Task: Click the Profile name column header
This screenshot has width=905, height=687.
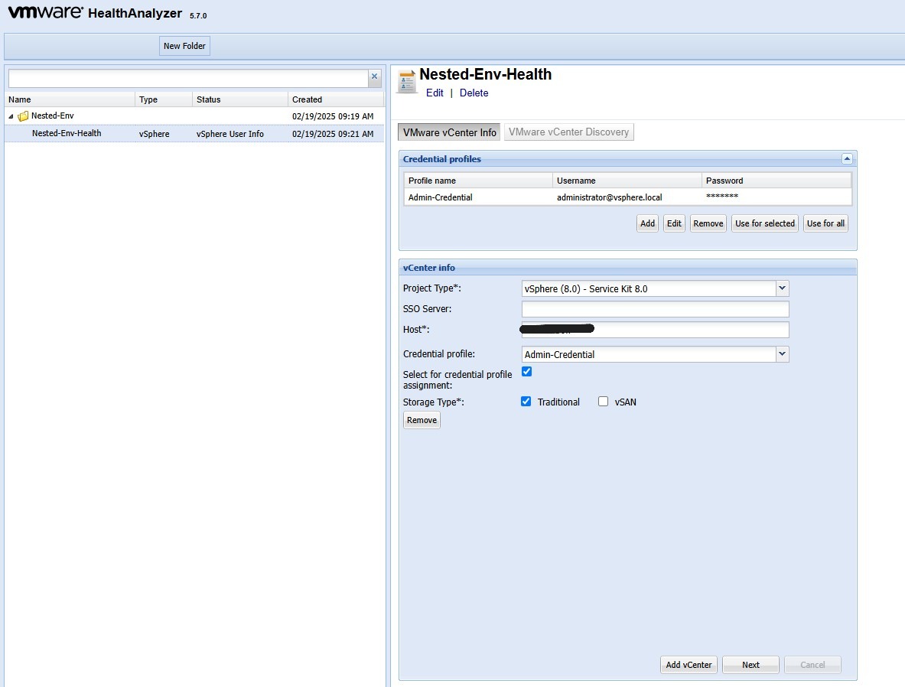Action: coord(478,181)
